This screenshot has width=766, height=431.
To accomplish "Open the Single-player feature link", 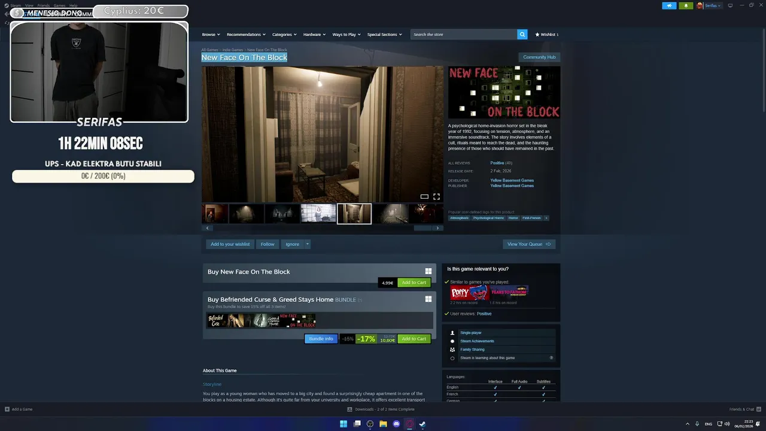I will point(471,333).
